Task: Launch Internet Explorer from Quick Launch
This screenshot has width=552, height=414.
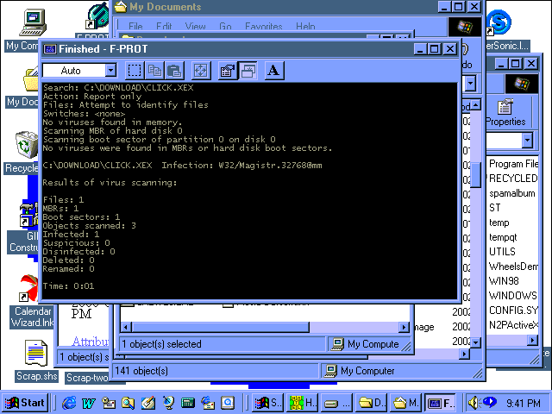Action: (x=69, y=402)
